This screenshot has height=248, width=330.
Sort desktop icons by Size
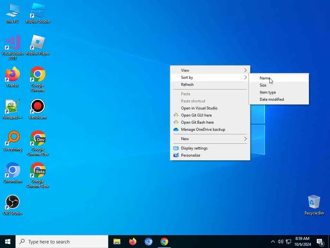(279, 85)
